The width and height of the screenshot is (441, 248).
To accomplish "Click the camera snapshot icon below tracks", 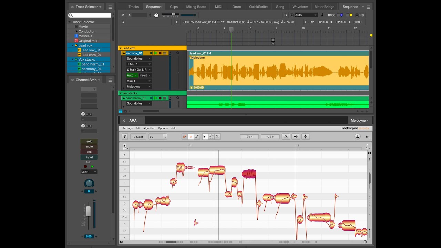I will [125, 111].
